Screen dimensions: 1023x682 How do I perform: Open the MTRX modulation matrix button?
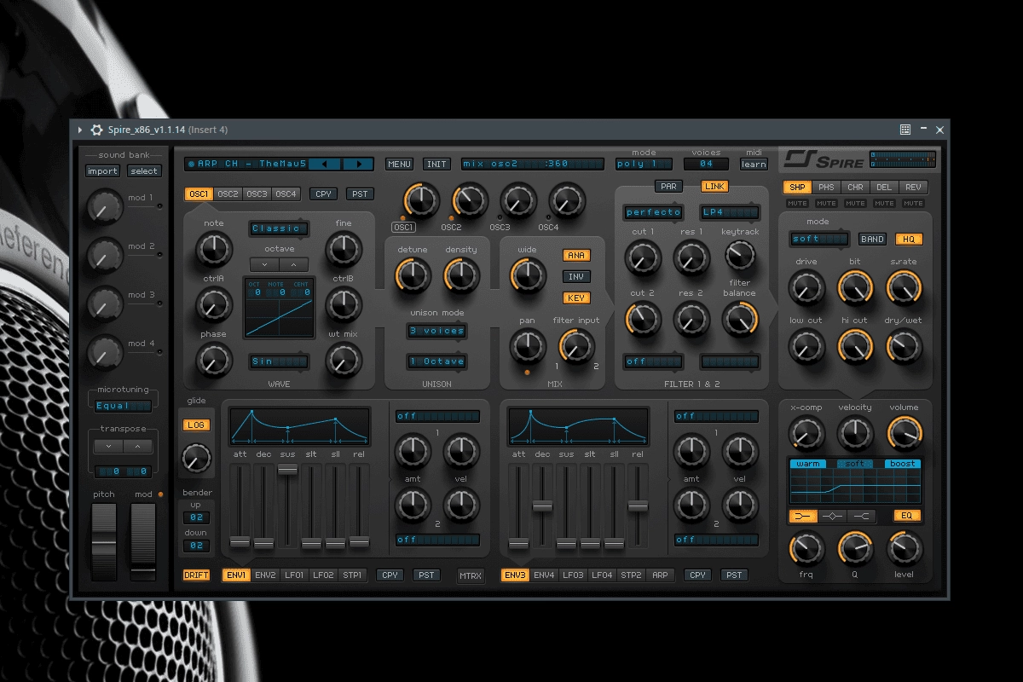pos(471,575)
